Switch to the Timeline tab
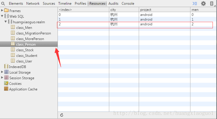Viewport: 217px width, 119px height. (x=65, y=4)
